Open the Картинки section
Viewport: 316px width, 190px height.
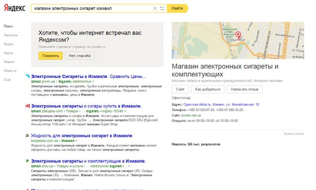tap(11, 35)
